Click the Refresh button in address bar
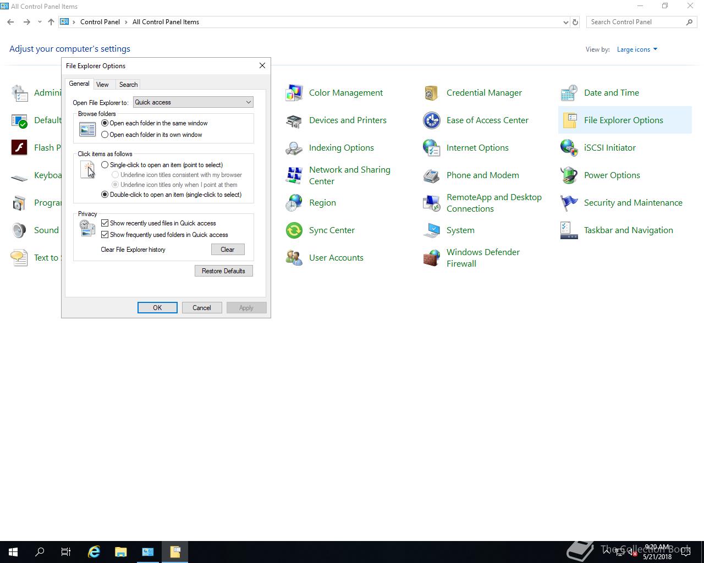 click(575, 22)
